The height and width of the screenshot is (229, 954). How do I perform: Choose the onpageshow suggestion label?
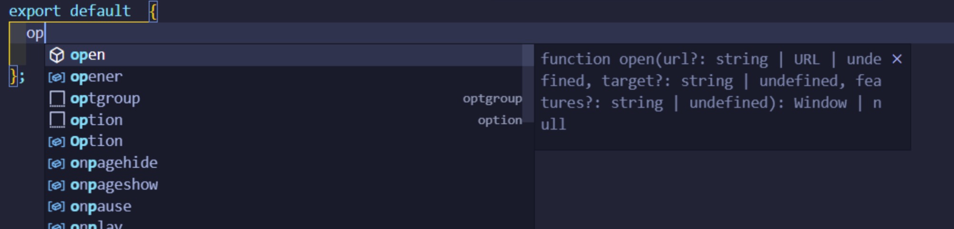coord(114,185)
